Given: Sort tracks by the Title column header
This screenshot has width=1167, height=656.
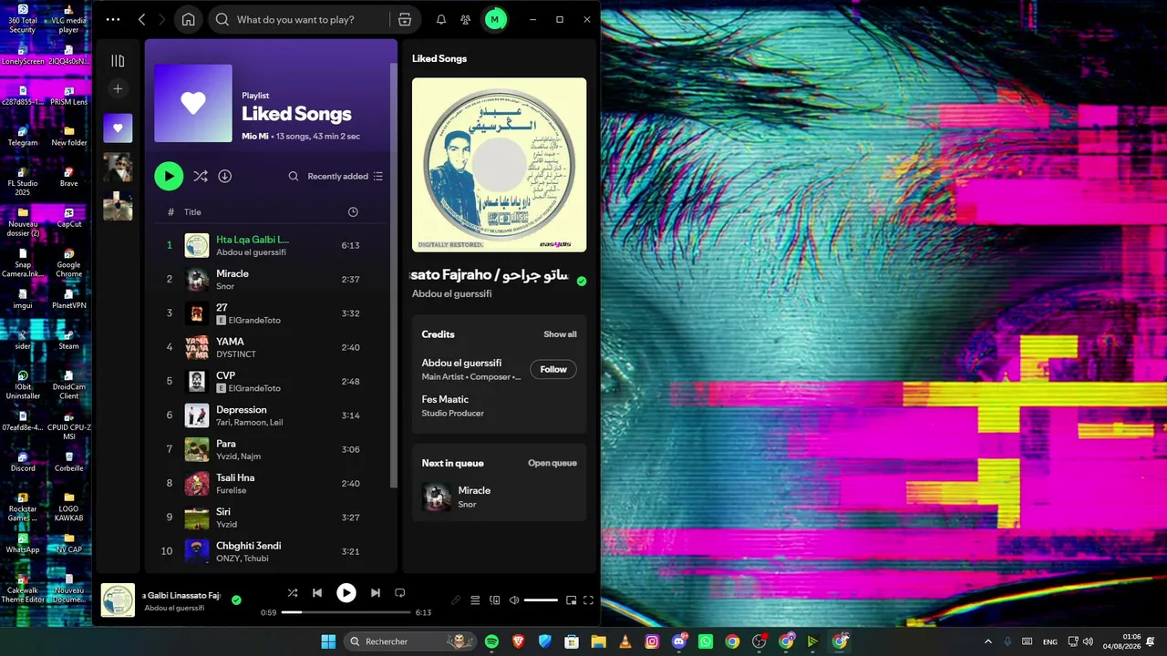Looking at the screenshot, I should (192, 211).
